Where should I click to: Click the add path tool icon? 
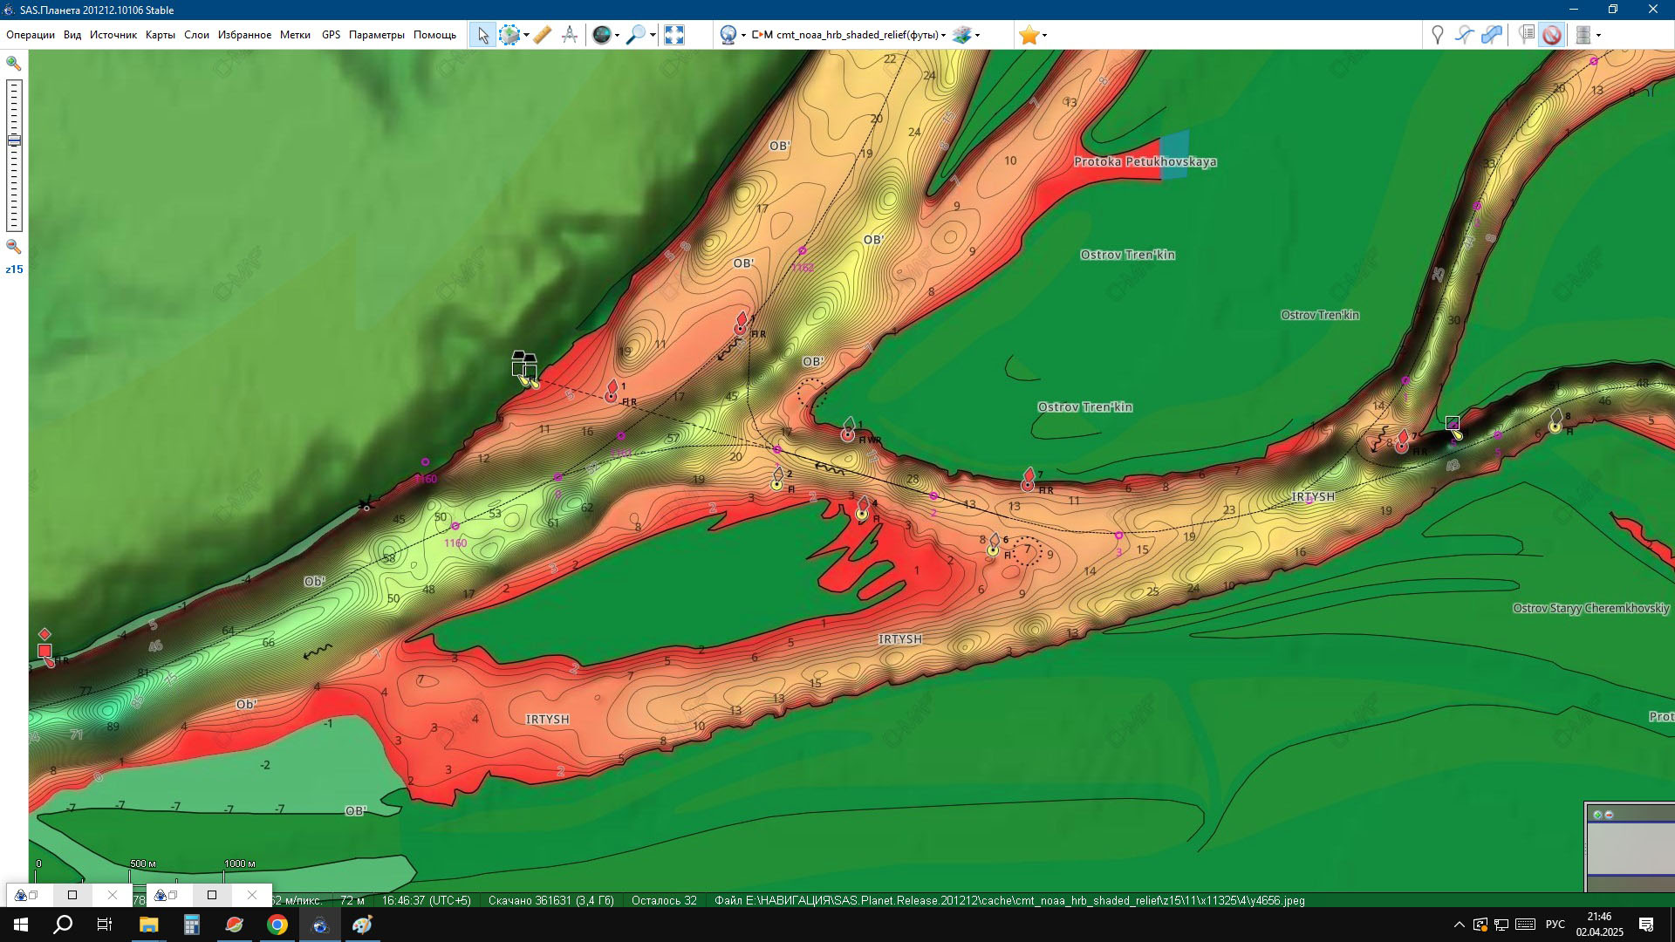[x=1464, y=35]
